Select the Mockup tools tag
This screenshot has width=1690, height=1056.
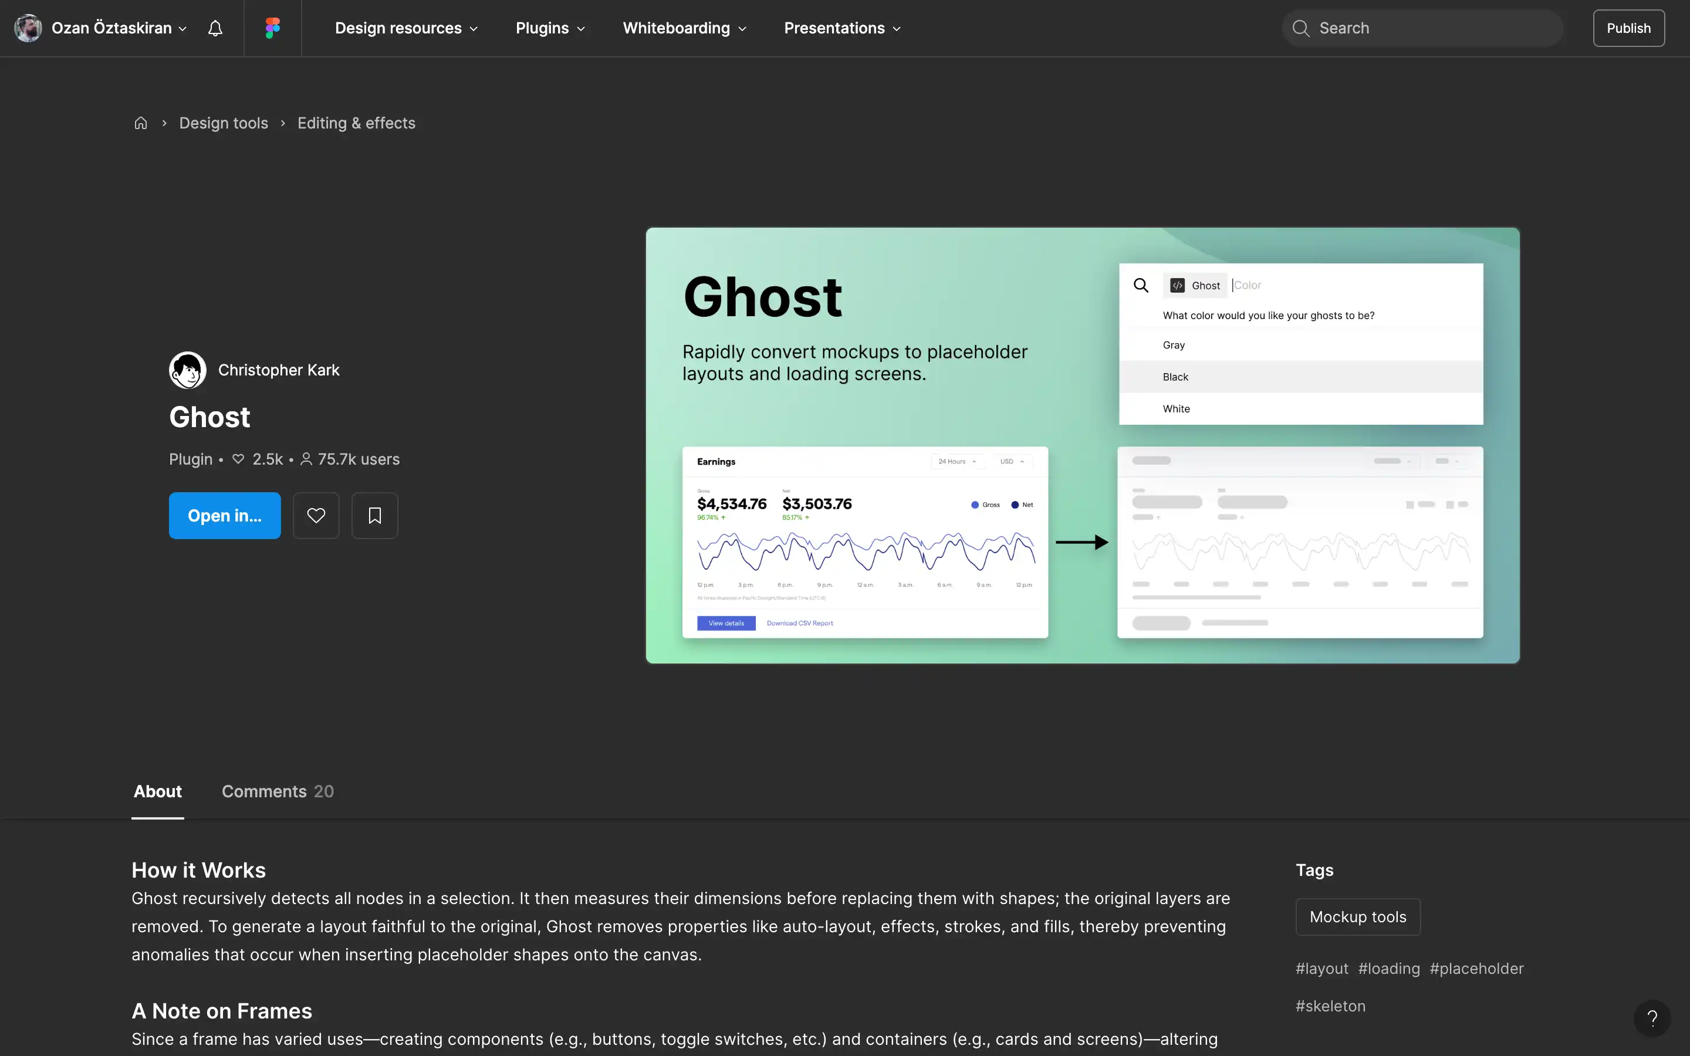[1358, 916]
